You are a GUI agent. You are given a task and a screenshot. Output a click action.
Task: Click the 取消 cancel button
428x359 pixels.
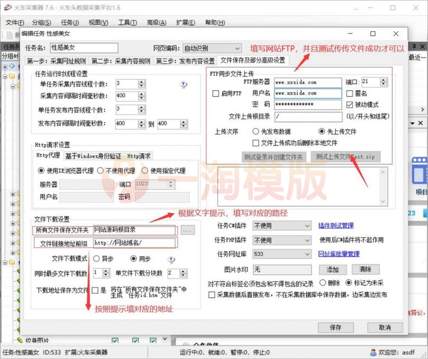click(x=385, y=327)
